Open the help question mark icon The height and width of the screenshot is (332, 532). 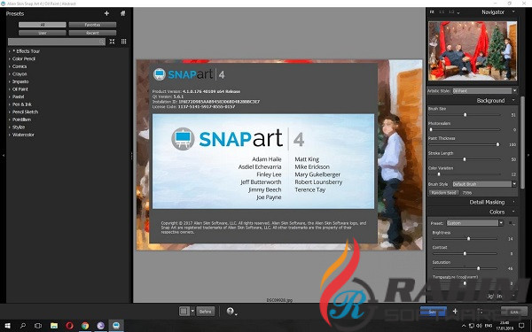[231, 311]
